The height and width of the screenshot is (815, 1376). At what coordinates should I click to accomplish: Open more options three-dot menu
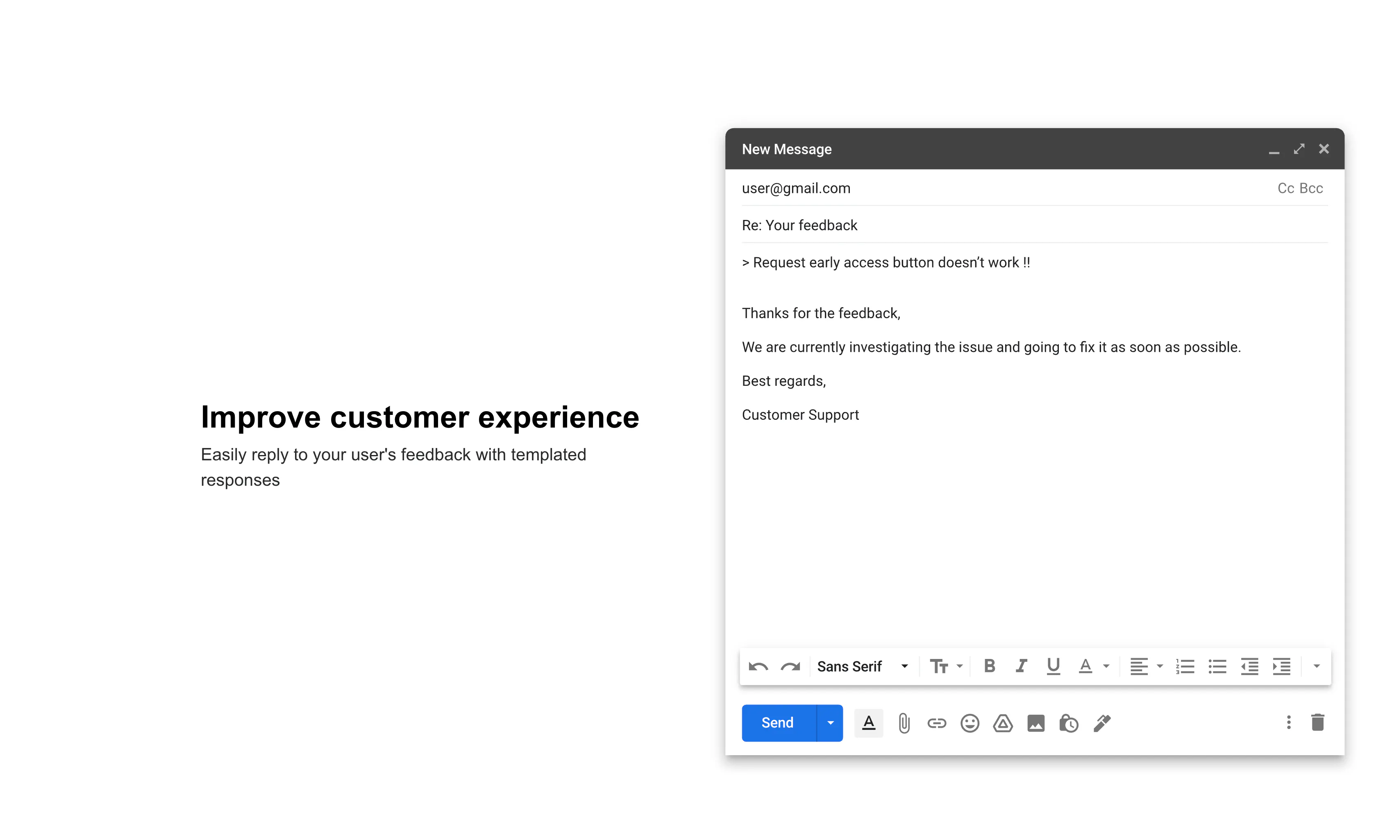pos(1289,722)
